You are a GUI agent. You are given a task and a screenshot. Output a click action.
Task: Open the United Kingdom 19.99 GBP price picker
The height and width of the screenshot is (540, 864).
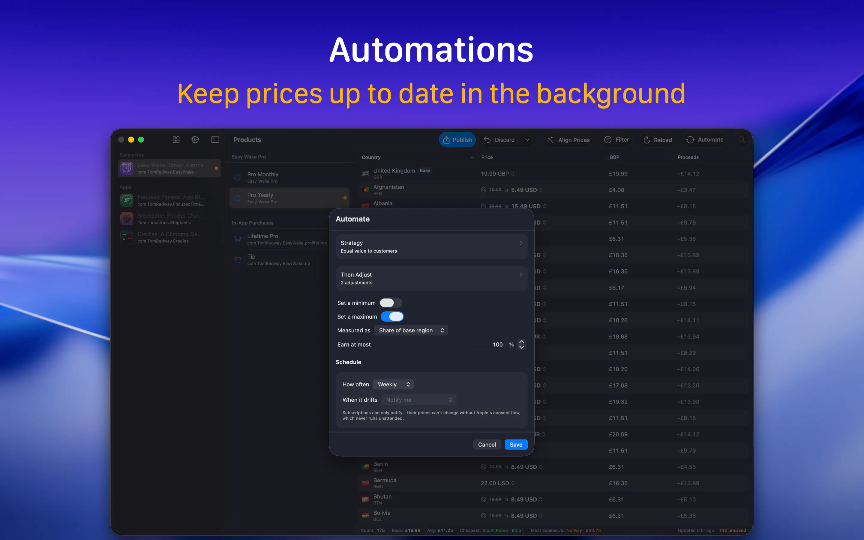[498, 174]
